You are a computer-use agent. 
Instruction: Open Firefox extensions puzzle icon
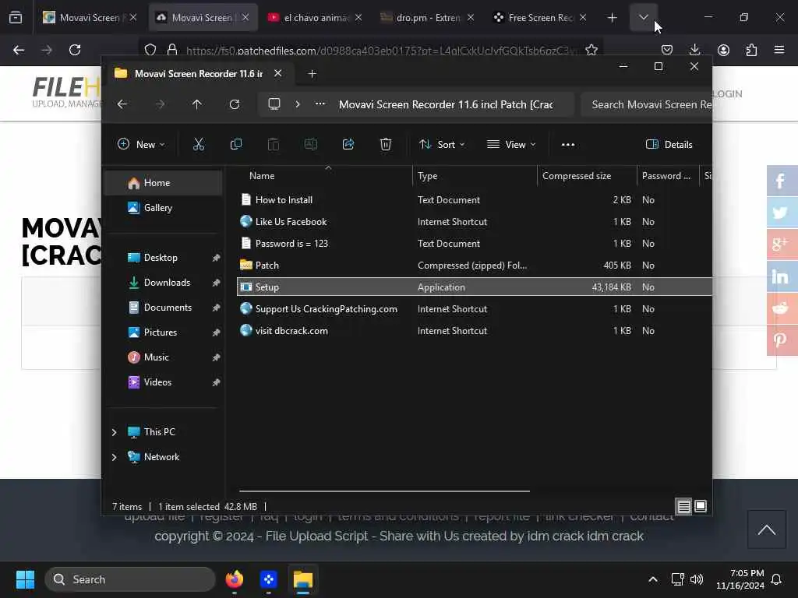point(751,50)
